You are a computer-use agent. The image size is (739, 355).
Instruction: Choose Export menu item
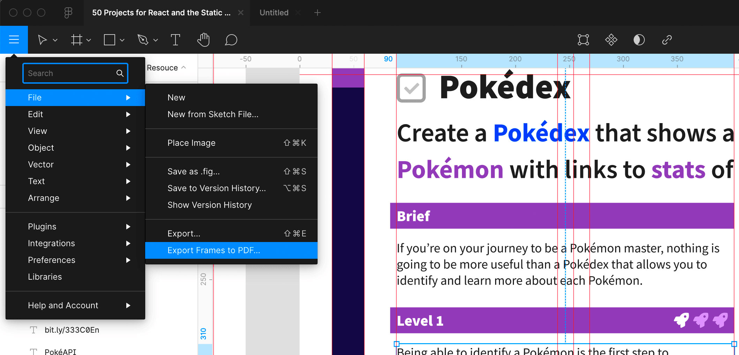231,234
